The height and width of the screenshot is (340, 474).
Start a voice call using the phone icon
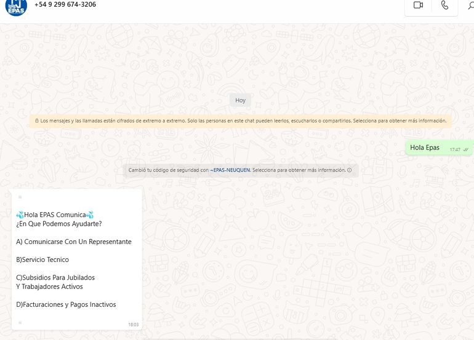pos(444,6)
